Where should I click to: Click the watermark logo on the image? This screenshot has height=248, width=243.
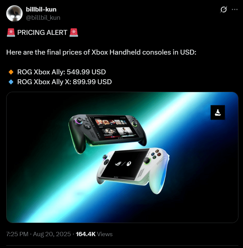tap(218, 112)
